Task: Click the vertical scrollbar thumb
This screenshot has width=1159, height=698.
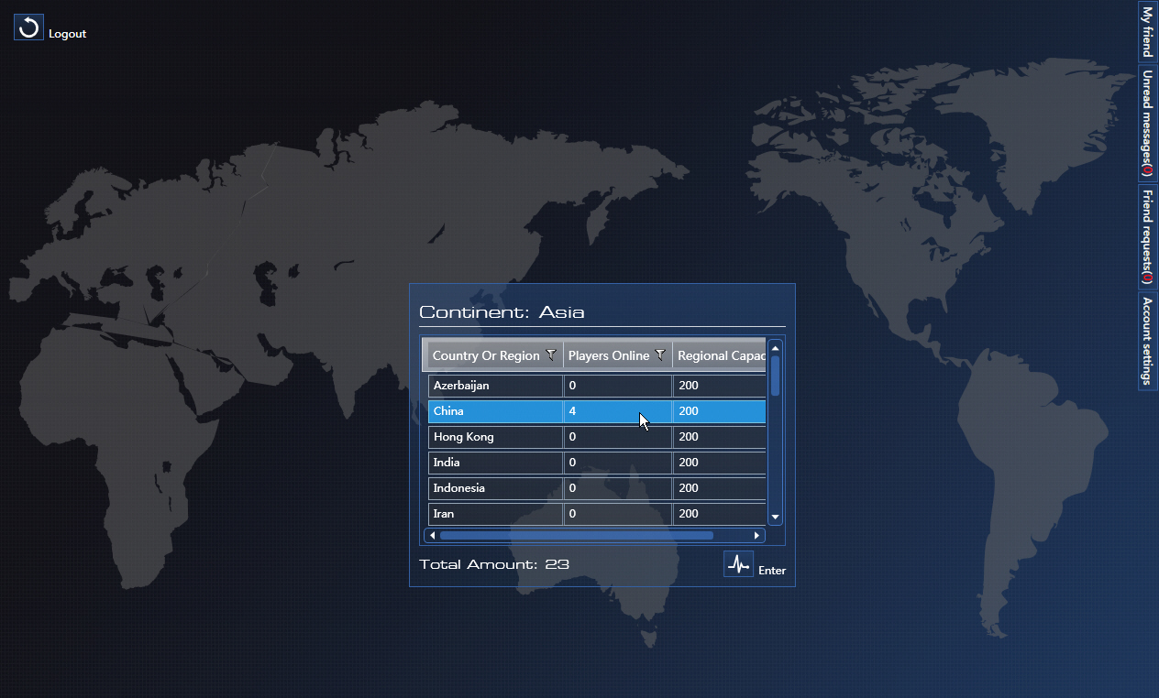Action: [775, 376]
